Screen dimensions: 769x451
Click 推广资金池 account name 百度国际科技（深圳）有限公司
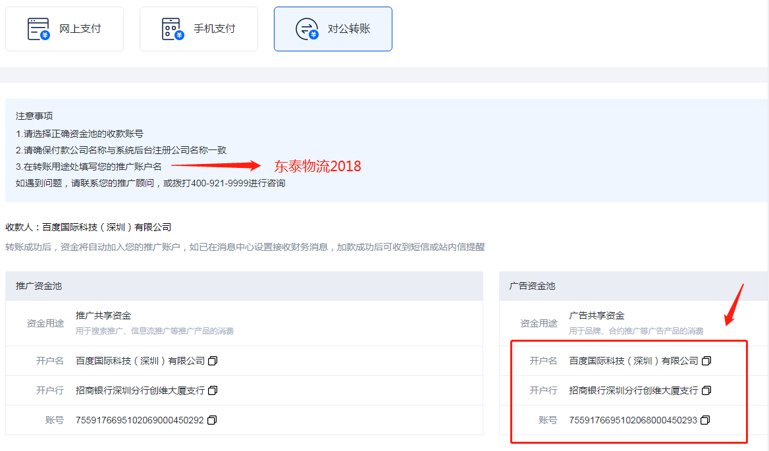pyautogui.click(x=140, y=361)
